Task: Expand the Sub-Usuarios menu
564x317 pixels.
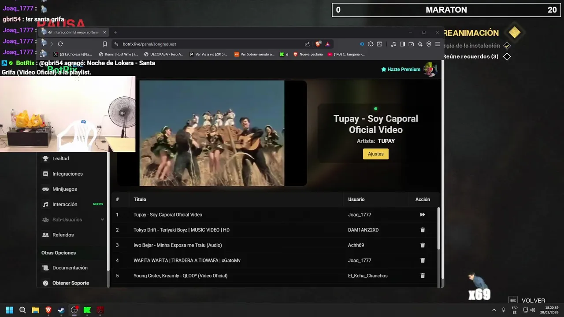Action: 73,220
